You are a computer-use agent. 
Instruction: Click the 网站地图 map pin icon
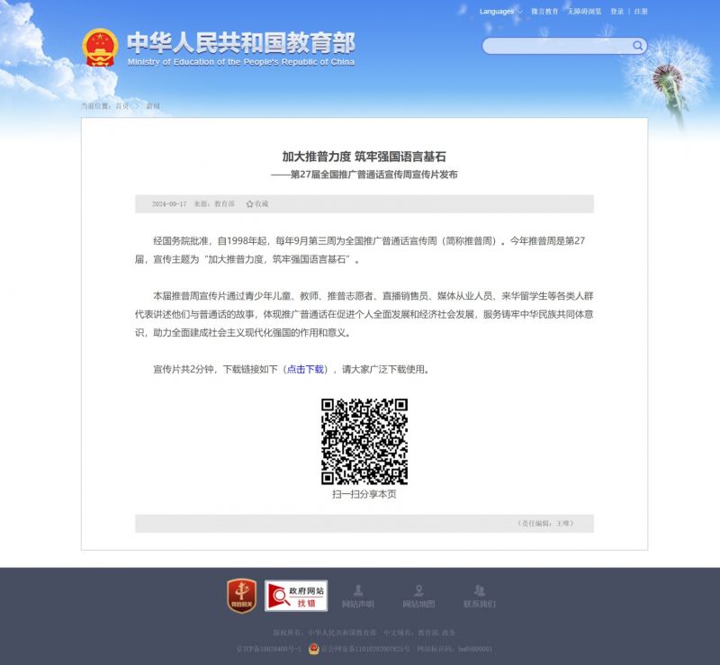418,589
